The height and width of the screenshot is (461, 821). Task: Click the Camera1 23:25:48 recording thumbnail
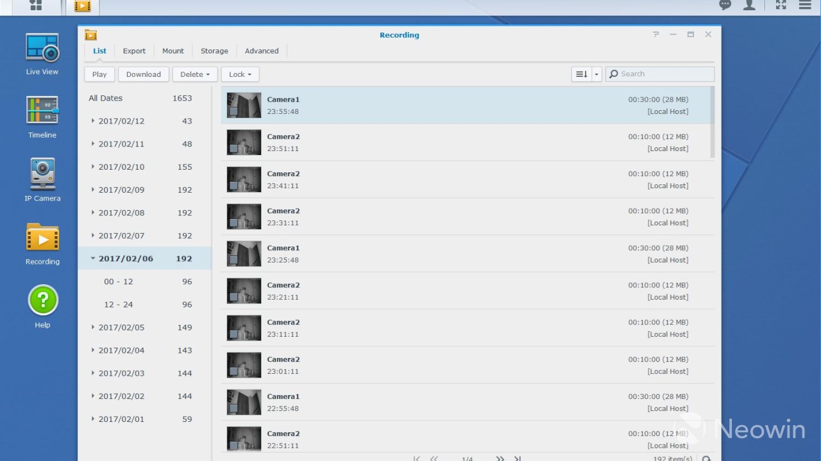[x=244, y=254]
